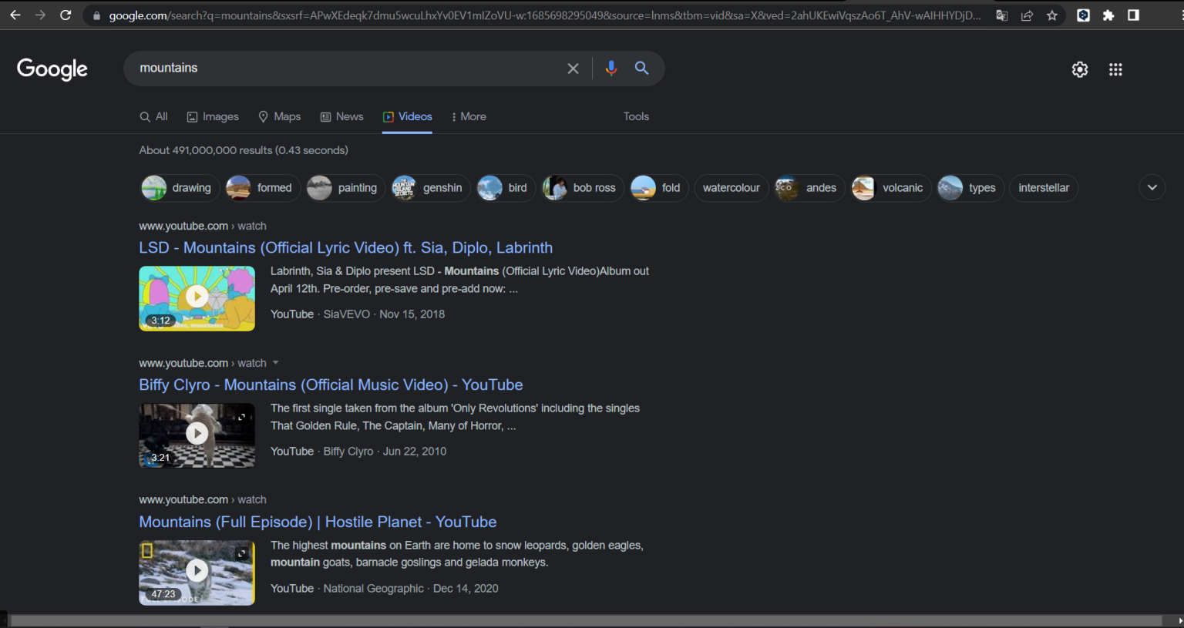Open the Google apps grid icon
The height and width of the screenshot is (628, 1184).
point(1115,69)
